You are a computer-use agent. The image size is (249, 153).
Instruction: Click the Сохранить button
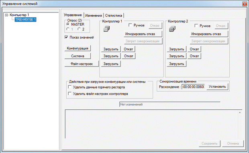pyautogui.click(x=210, y=143)
